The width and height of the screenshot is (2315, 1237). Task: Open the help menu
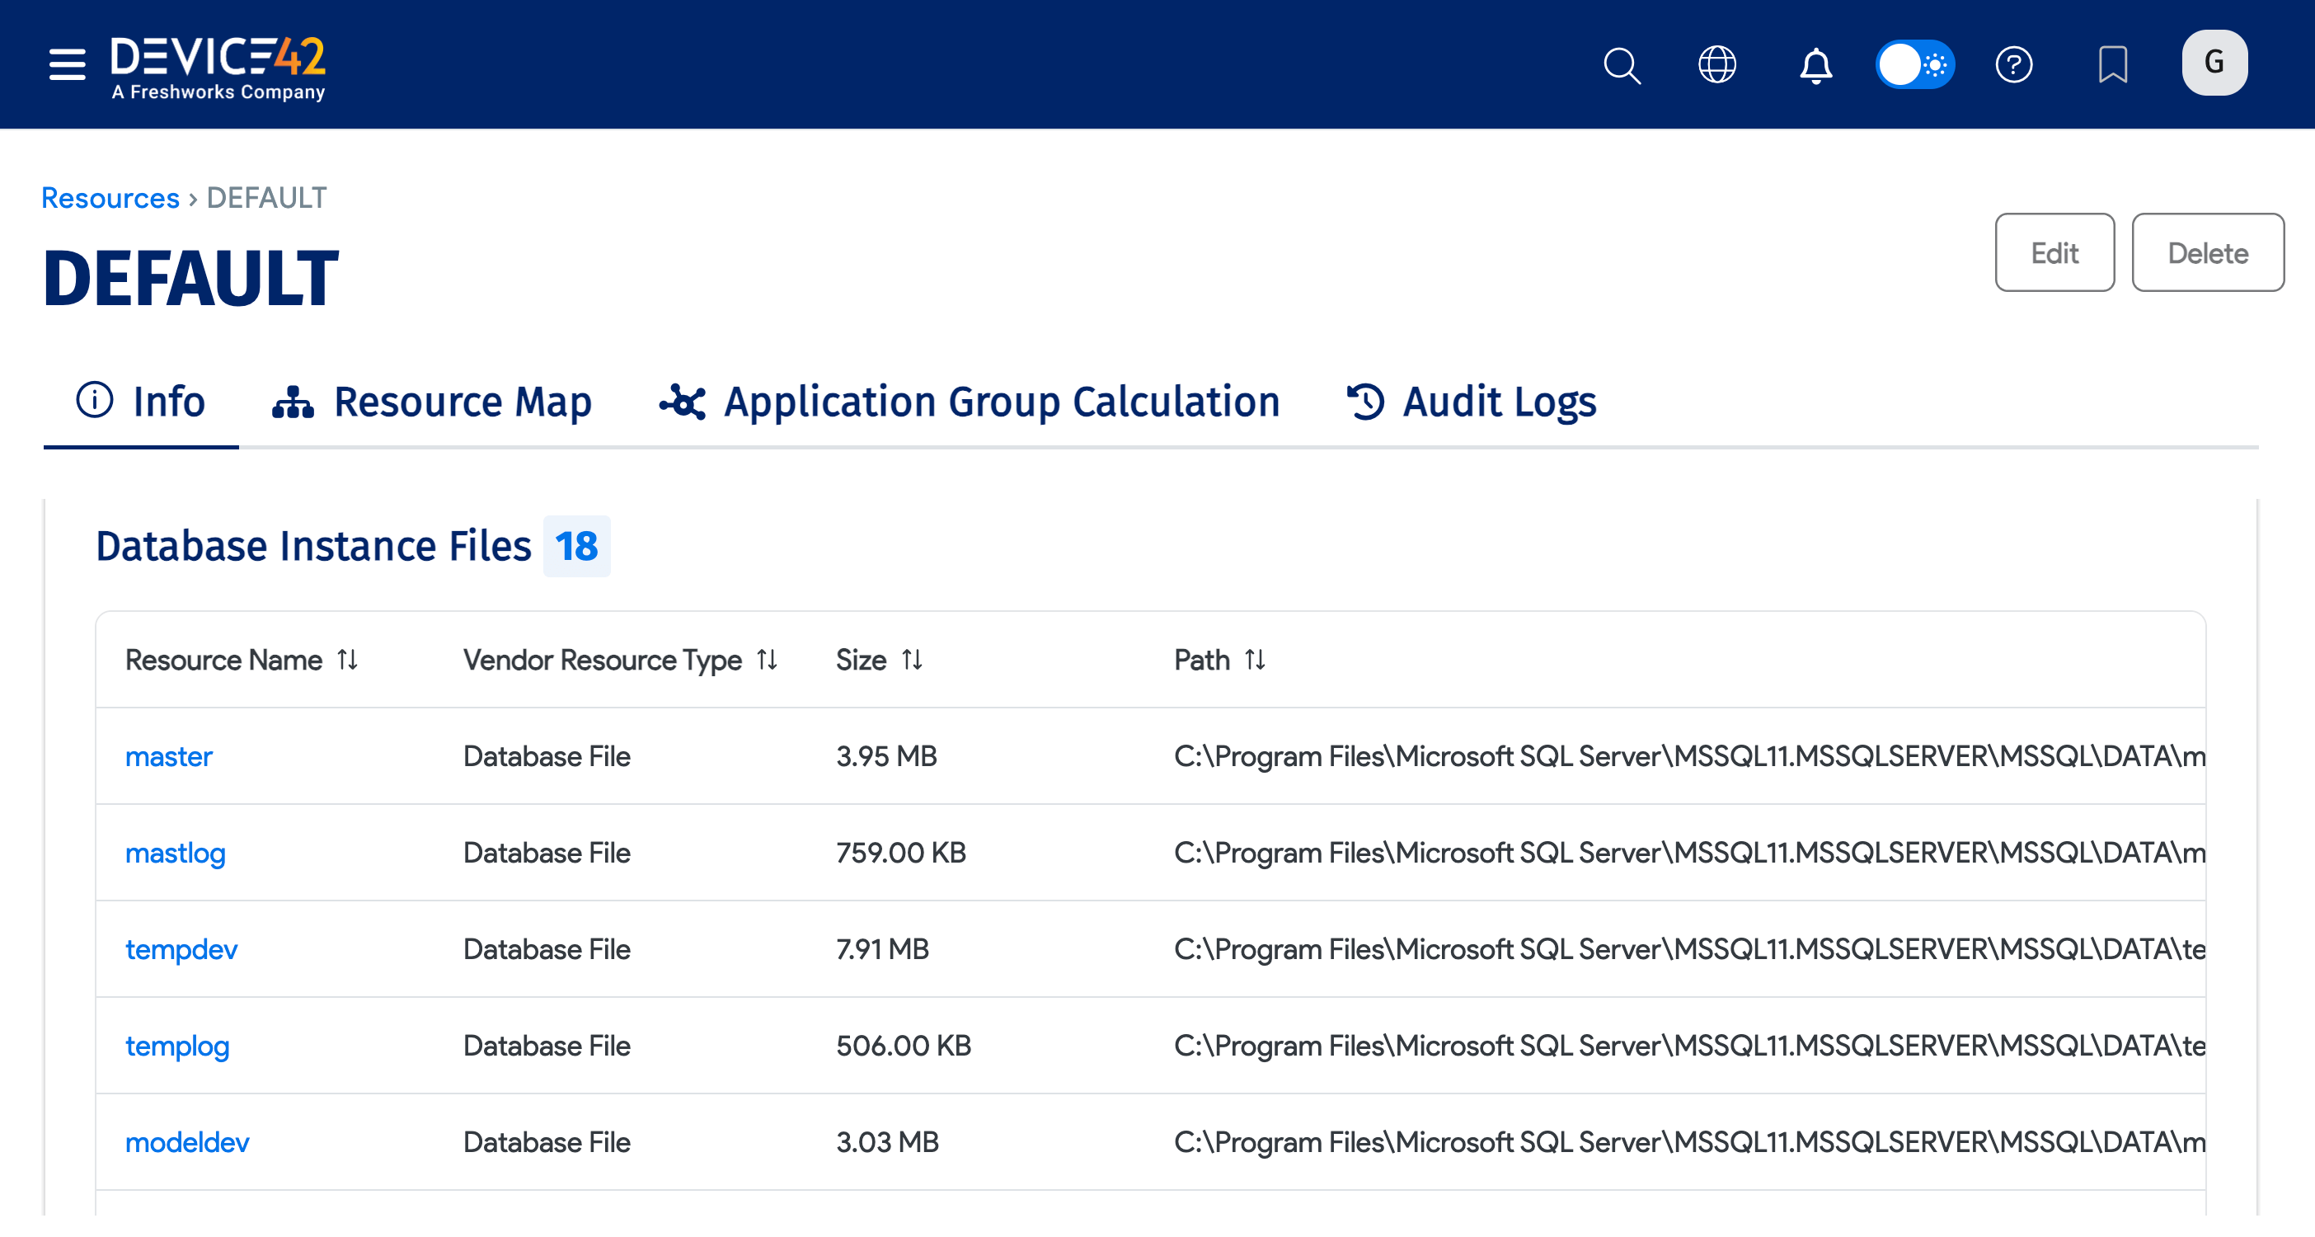pyautogui.click(x=2015, y=64)
